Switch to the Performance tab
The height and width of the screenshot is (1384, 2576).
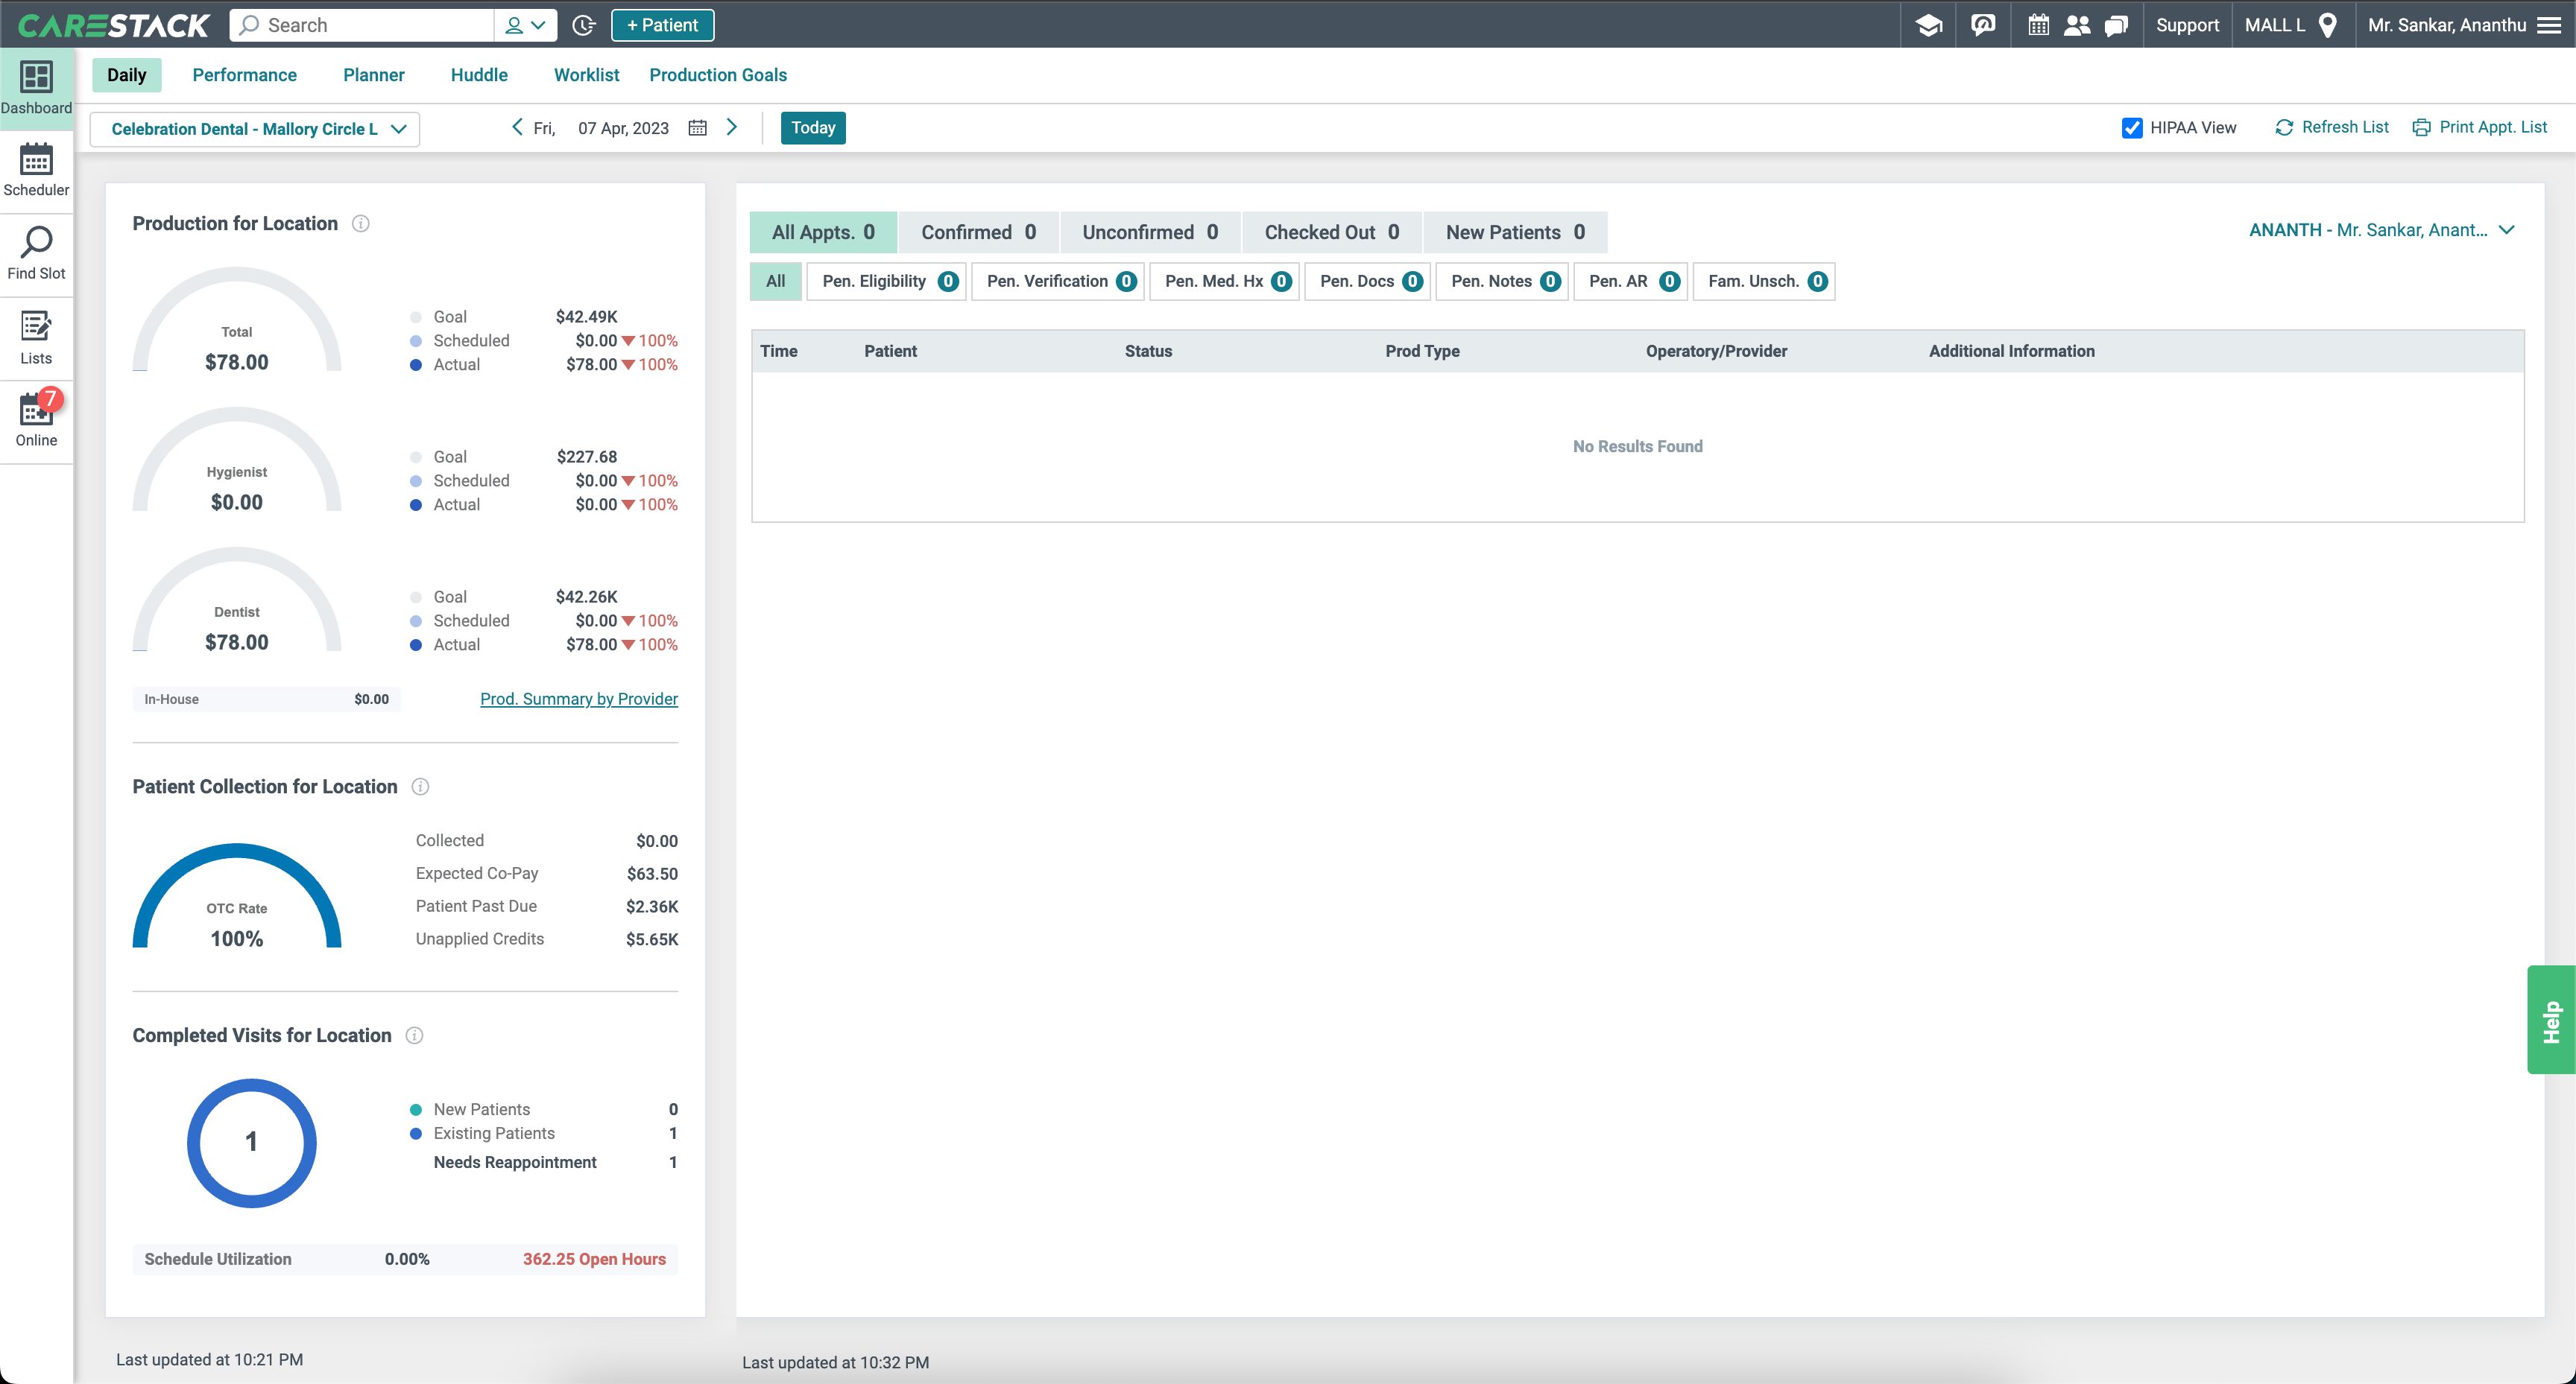(244, 75)
